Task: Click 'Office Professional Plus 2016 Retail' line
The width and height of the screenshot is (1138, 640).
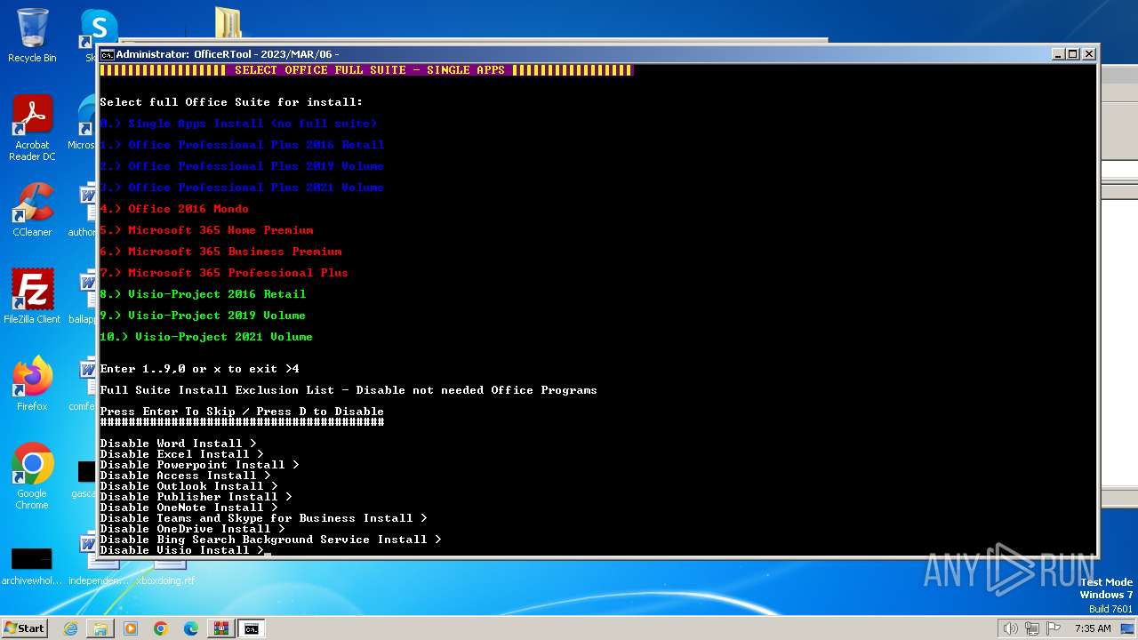Action: coord(242,145)
